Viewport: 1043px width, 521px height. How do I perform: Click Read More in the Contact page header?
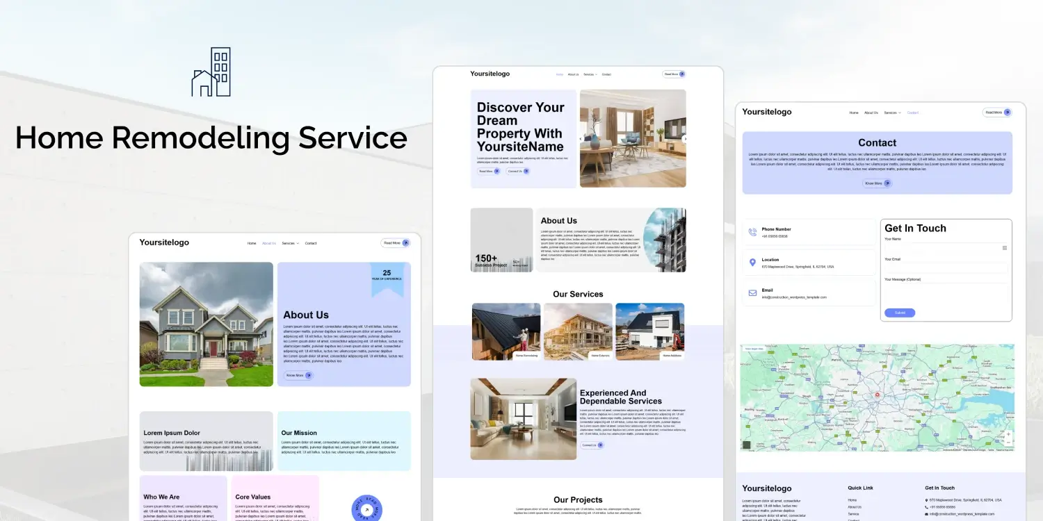click(x=997, y=112)
